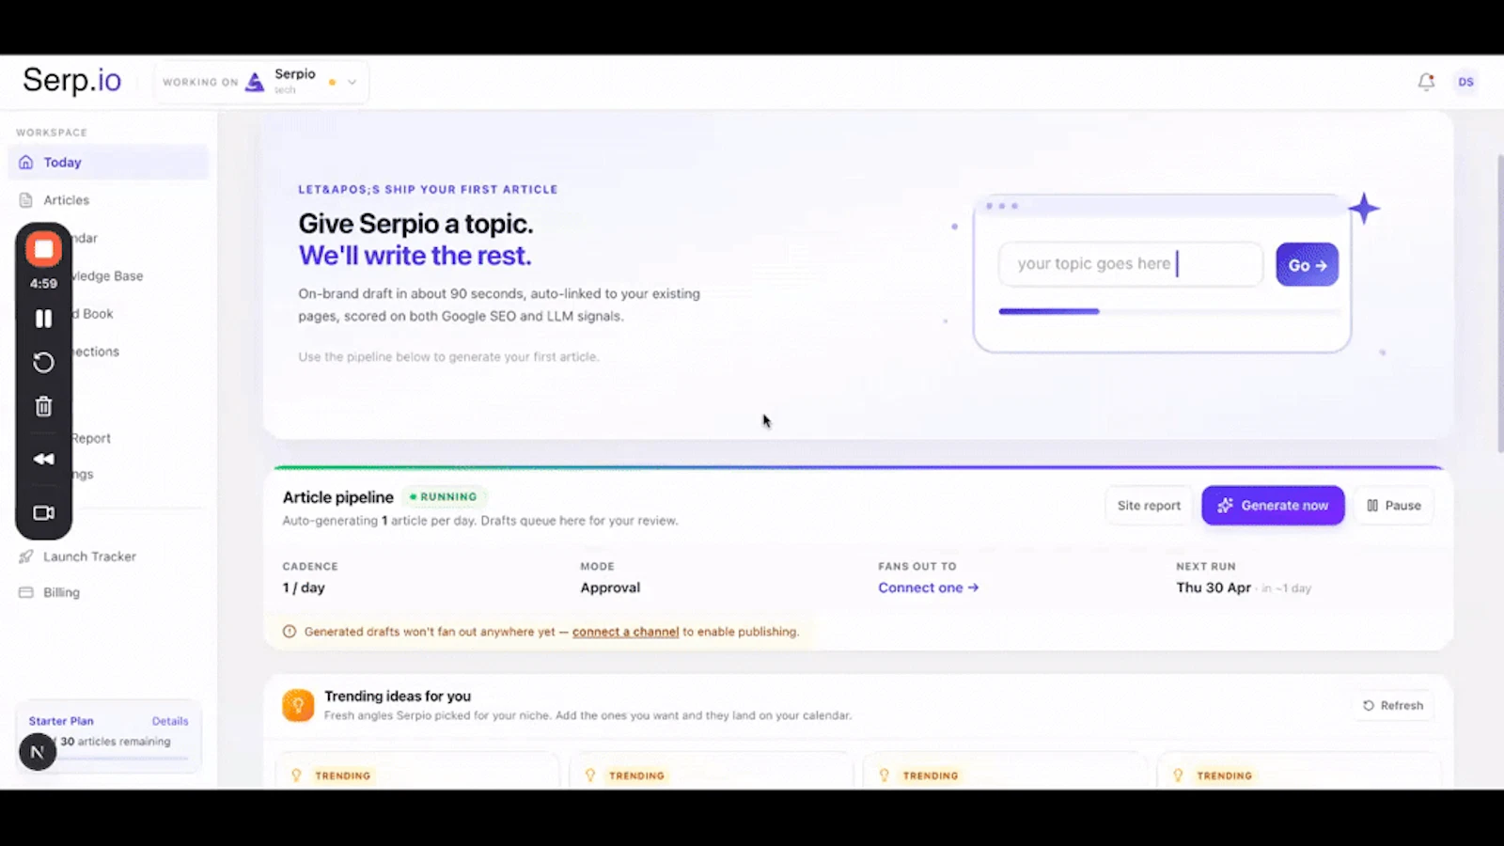The image size is (1504, 846).
Task: Click the "30 articles remaining" text
Action: [116, 742]
